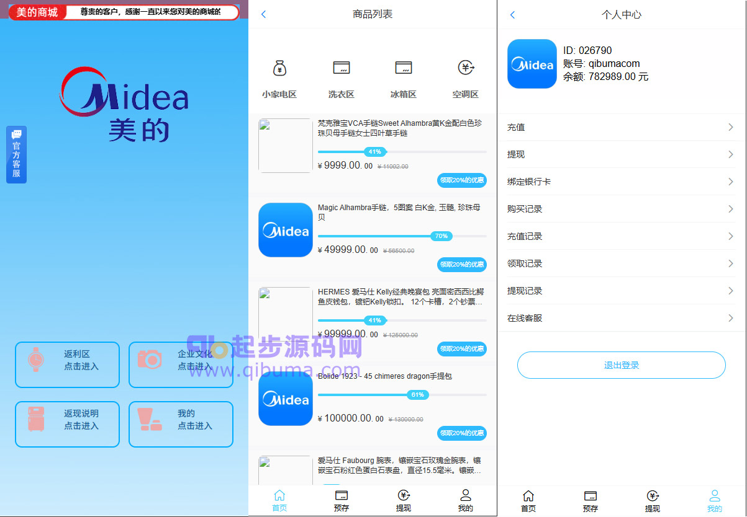This screenshot has height=517, width=747.
Task: Expand the 在线客服 row chevron
Action: (731, 318)
